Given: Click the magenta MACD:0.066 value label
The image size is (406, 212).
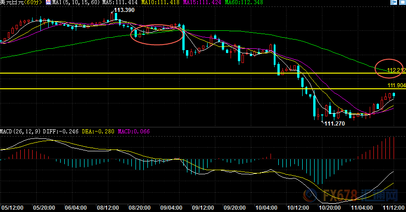Looking at the screenshot, I should coord(134,132).
